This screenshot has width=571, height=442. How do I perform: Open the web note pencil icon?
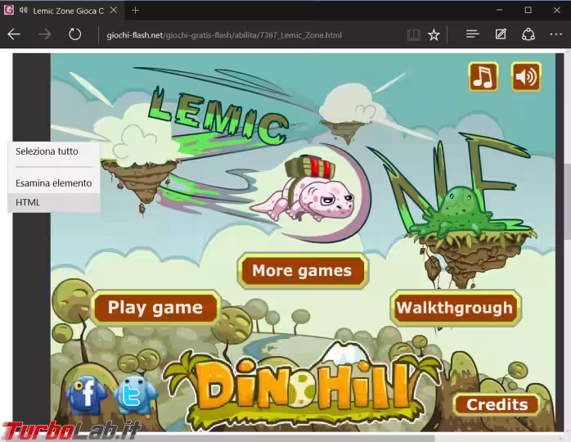tap(501, 34)
